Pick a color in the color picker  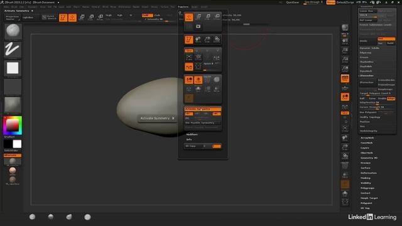(x=13, y=126)
